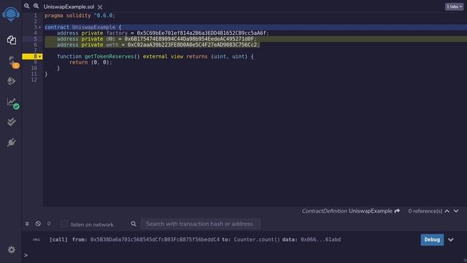The height and width of the screenshot is (263, 467).
Task: Open the Solidity unit testing double-check icon
Action: pos(12,122)
